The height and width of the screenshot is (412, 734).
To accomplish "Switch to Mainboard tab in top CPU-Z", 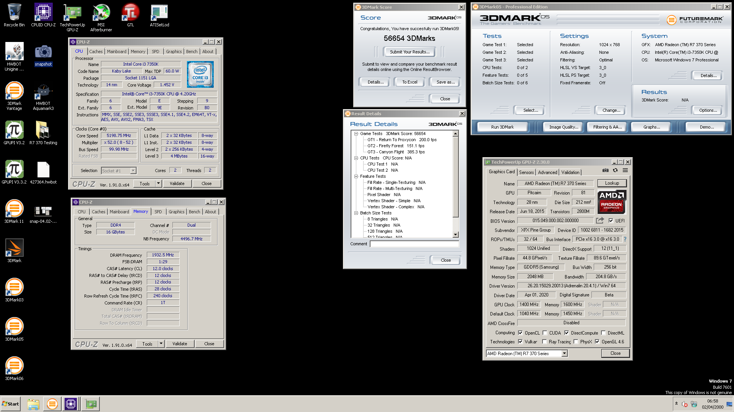I will click(x=117, y=51).
